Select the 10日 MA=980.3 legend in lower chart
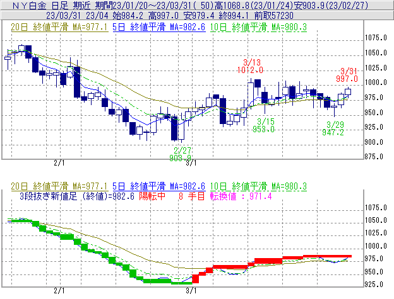This screenshot has width=394, height=299. pyautogui.click(x=258, y=186)
